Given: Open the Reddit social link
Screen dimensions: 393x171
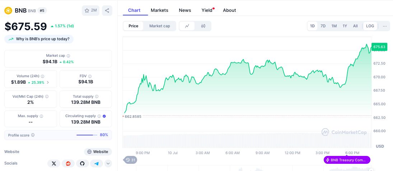Looking at the screenshot, I should point(68,163).
